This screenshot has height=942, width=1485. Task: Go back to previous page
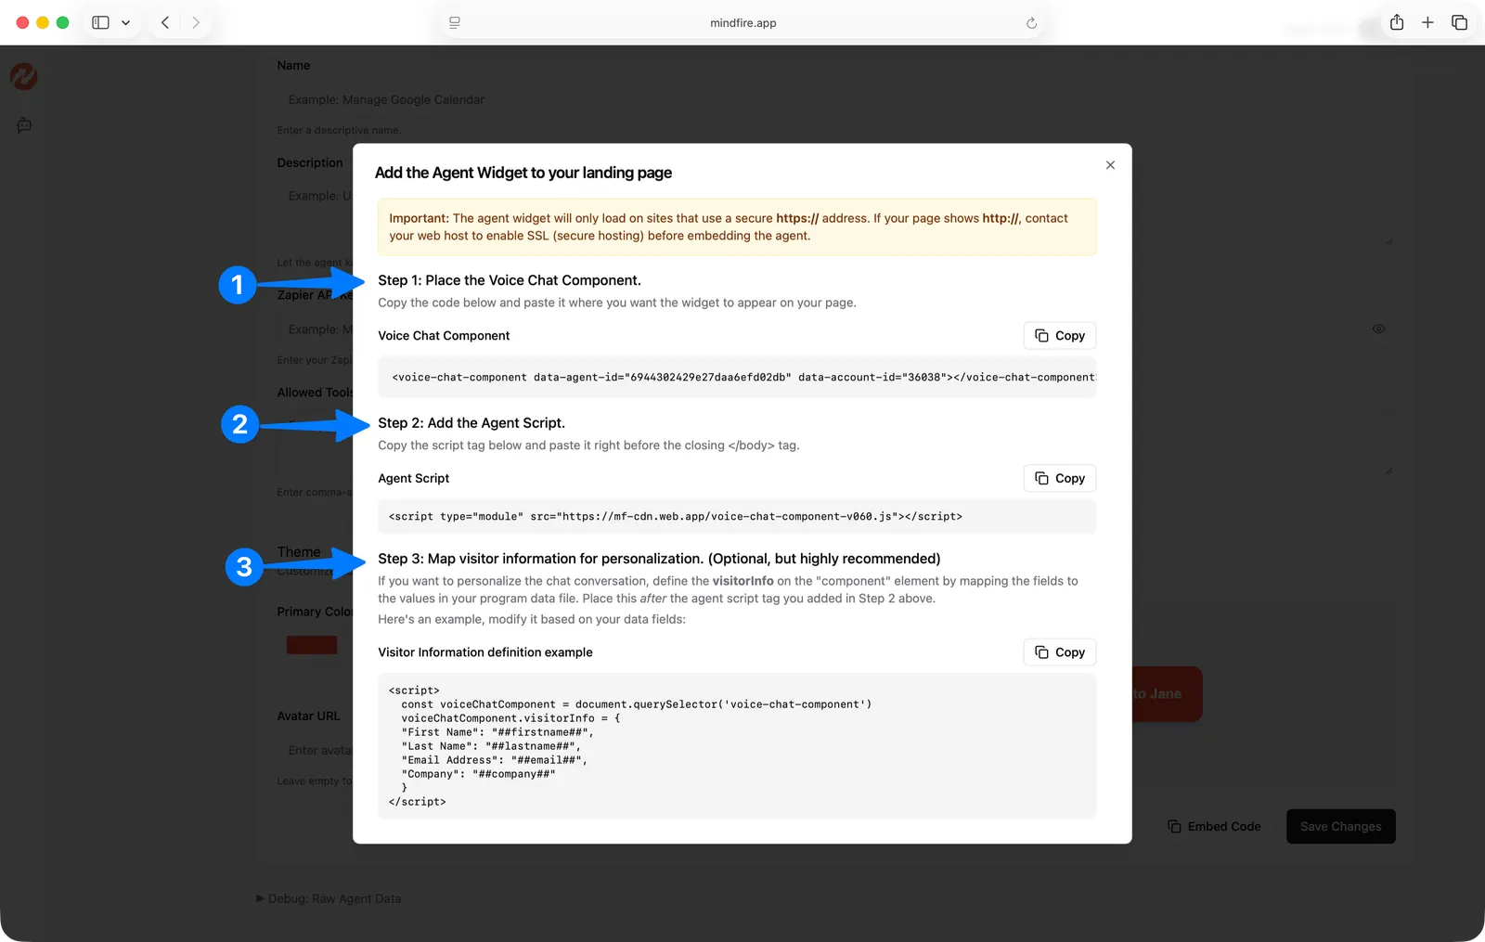(x=165, y=22)
